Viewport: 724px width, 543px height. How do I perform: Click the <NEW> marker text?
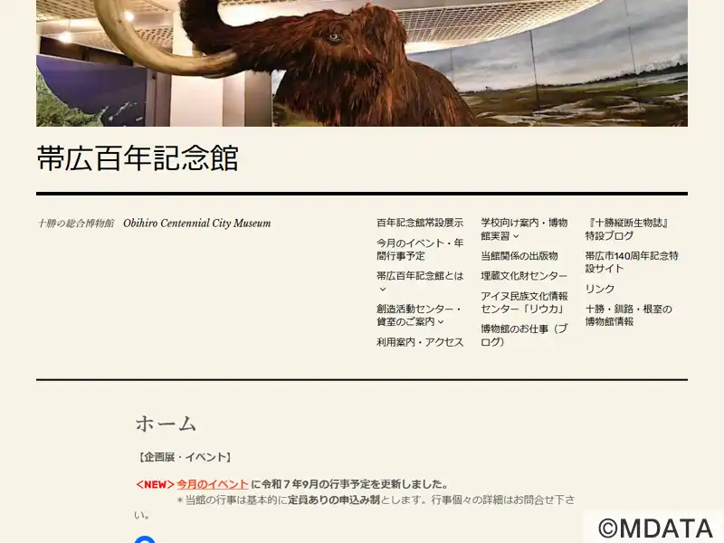(155, 484)
